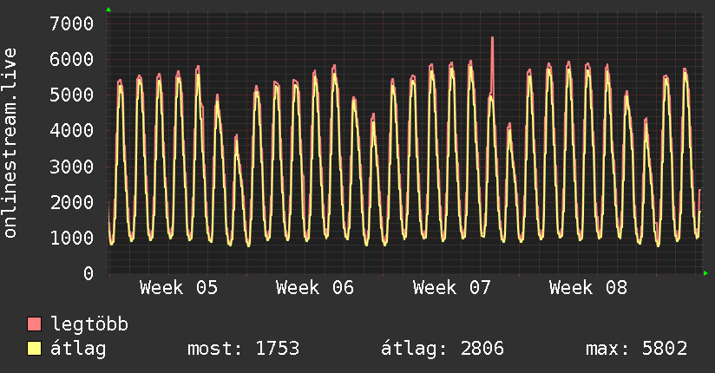Click the 1000 y-axis label
This screenshot has width=715, height=373.
coord(72,238)
